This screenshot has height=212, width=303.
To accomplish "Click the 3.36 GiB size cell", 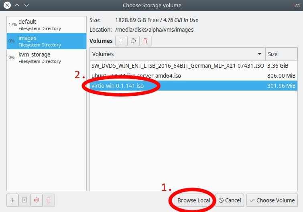I will 278,66.
